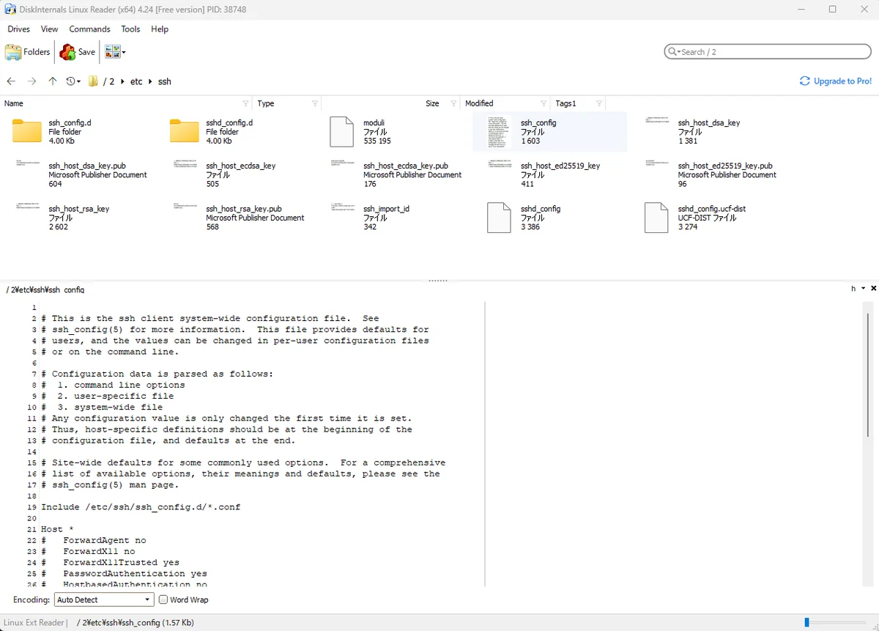This screenshot has height=631, width=879.
Task: Expand the navigation history dropdown
Action: [x=74, y=81]
